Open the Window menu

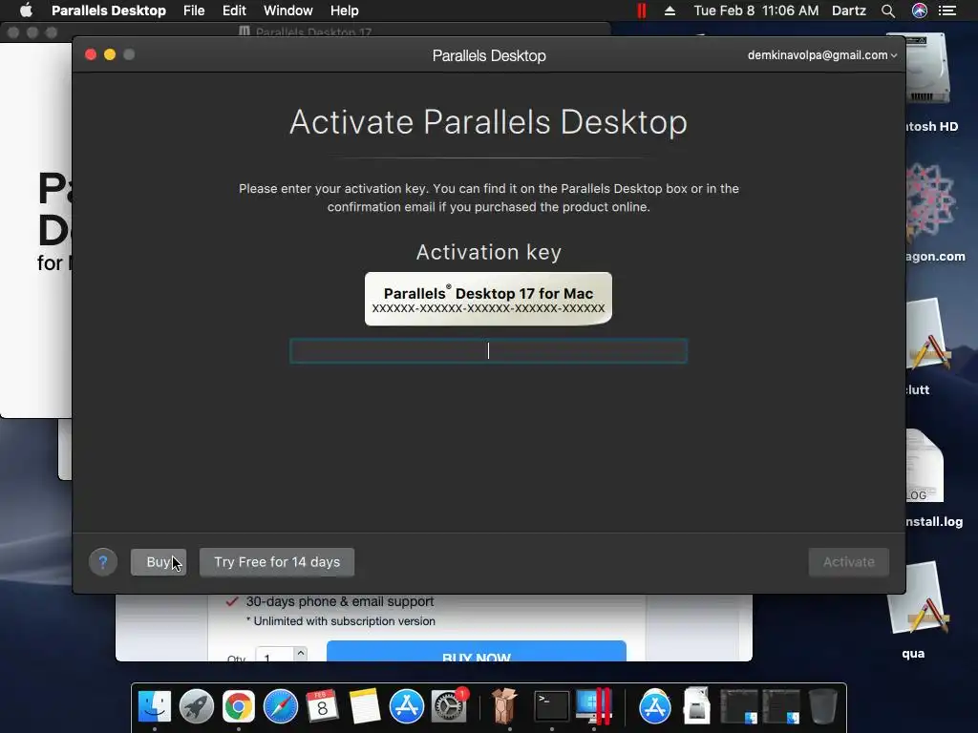288,10
